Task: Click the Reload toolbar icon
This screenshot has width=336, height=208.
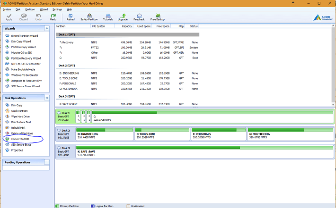Action: [71, 17]
